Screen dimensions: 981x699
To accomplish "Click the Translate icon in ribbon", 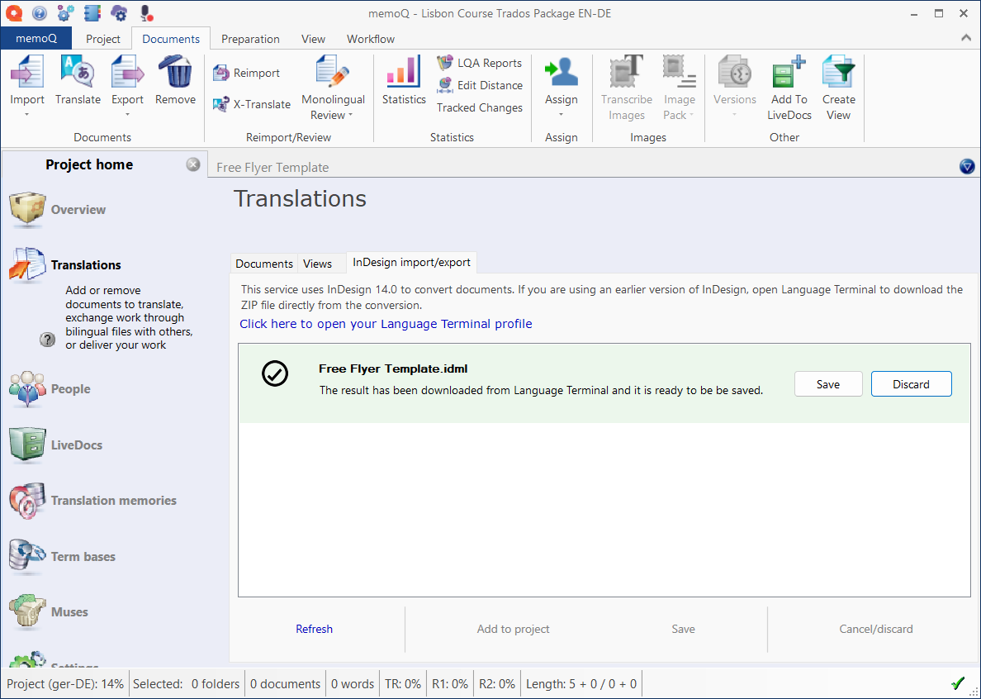I will (78, 73).
